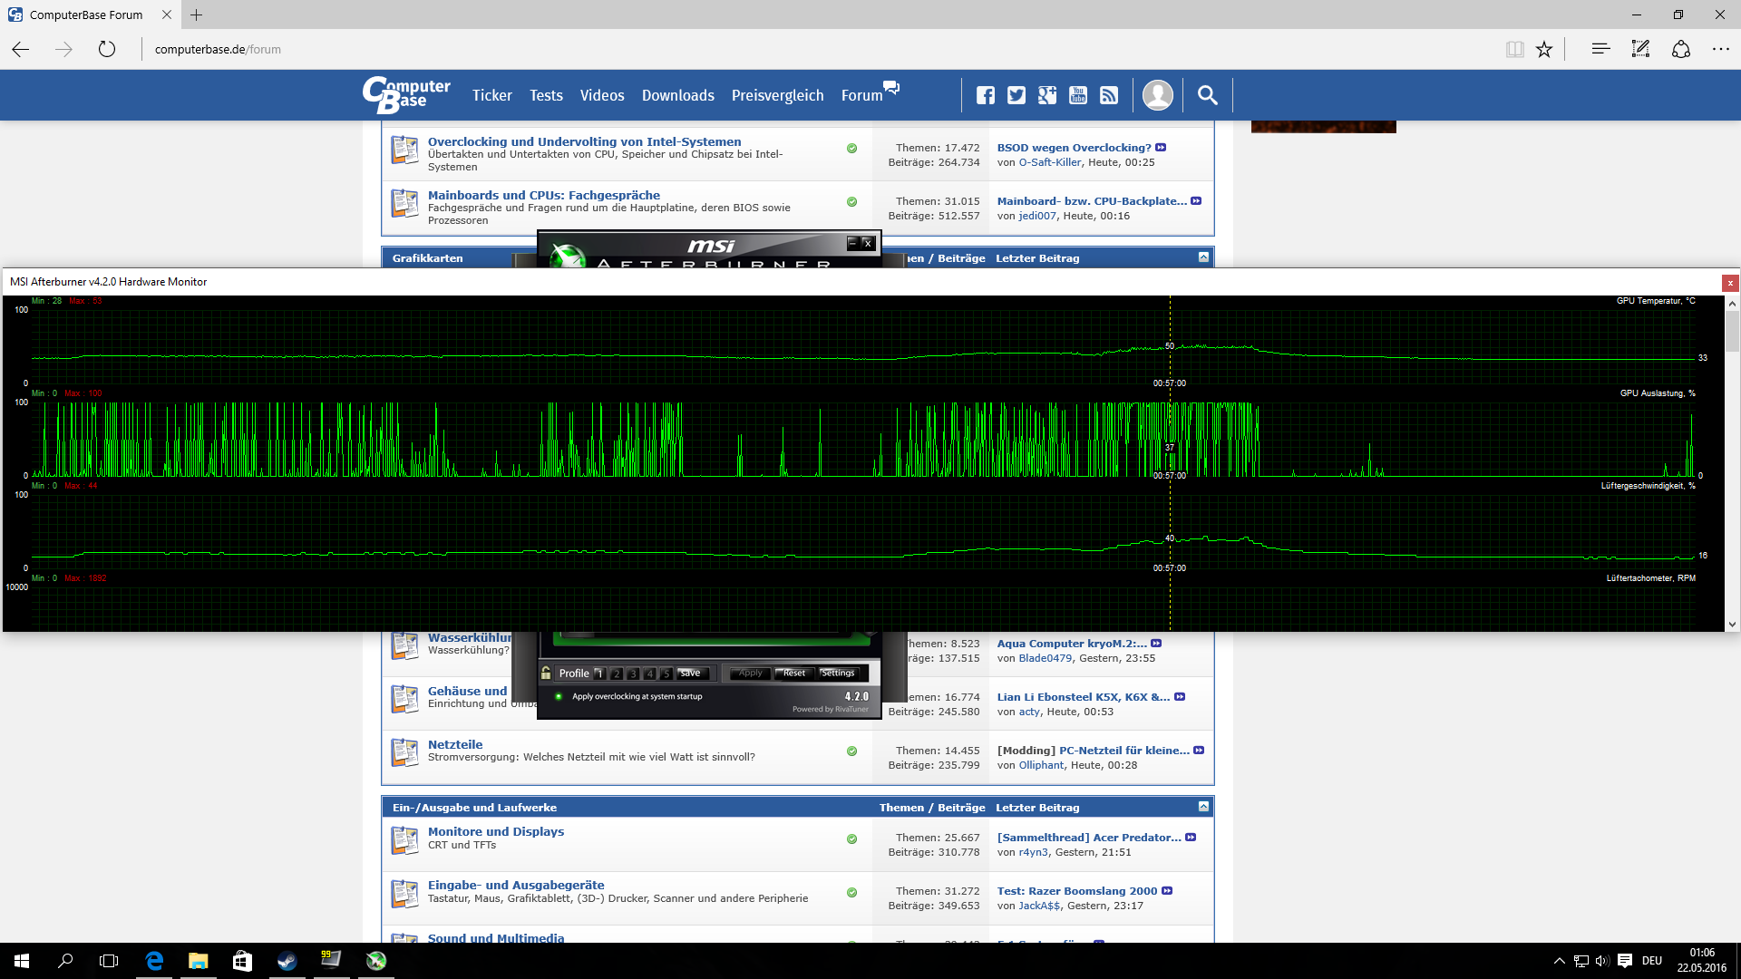
Task: Open site search magnifier icon
Action: (x=1207, y=95)
